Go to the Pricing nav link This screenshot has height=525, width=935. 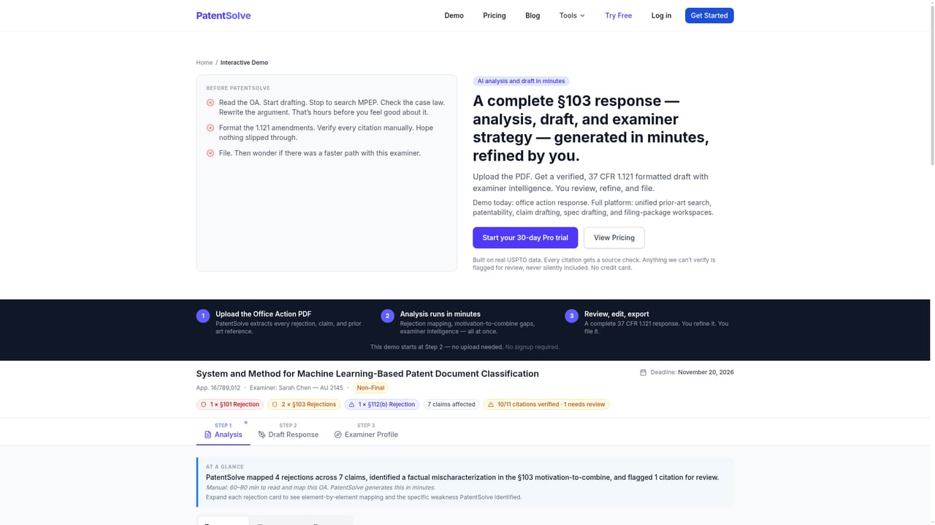coord(495,15)
